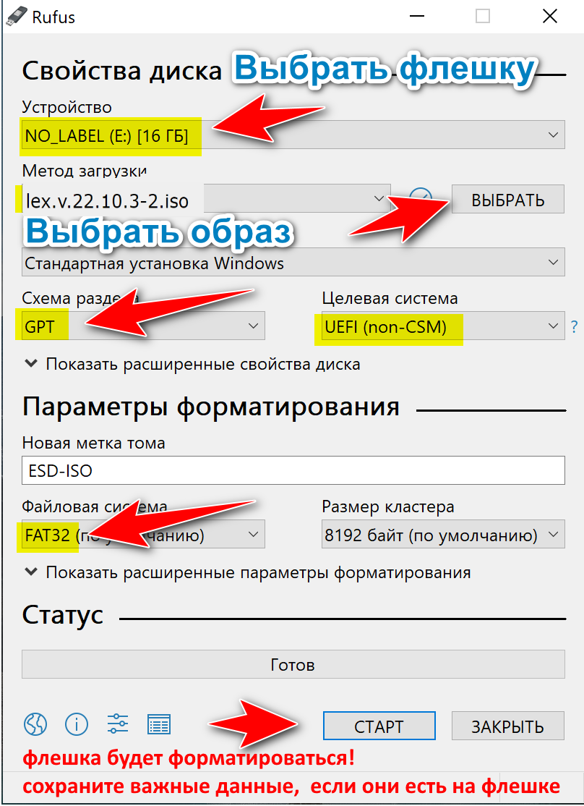Viewport: 584px width, 806px height.
Task: Click the Rufus USB drive title icon
Action: 16,16
